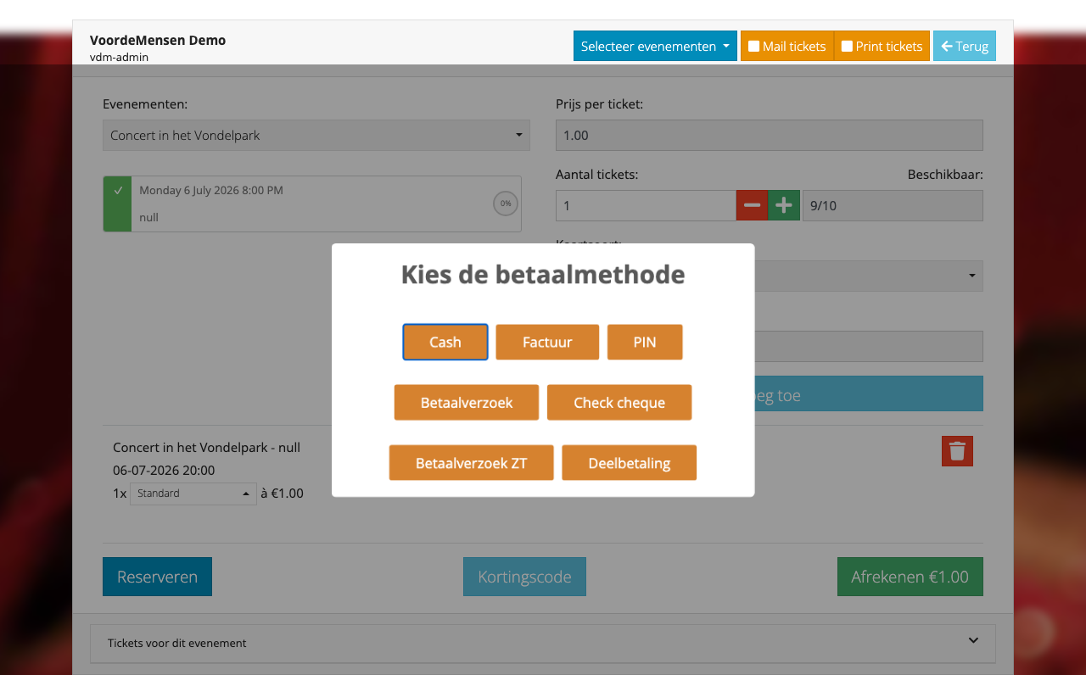Click Afrekenen €1.00 to check out
This screenshot has height=675, width=1086.
[x=910, y=576]
